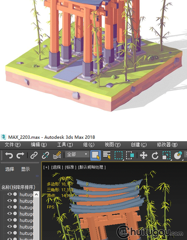Screen dimensions: 187x240
Task: Toggle eye icon of third huitugou object
Action: [x=9, y=207]
